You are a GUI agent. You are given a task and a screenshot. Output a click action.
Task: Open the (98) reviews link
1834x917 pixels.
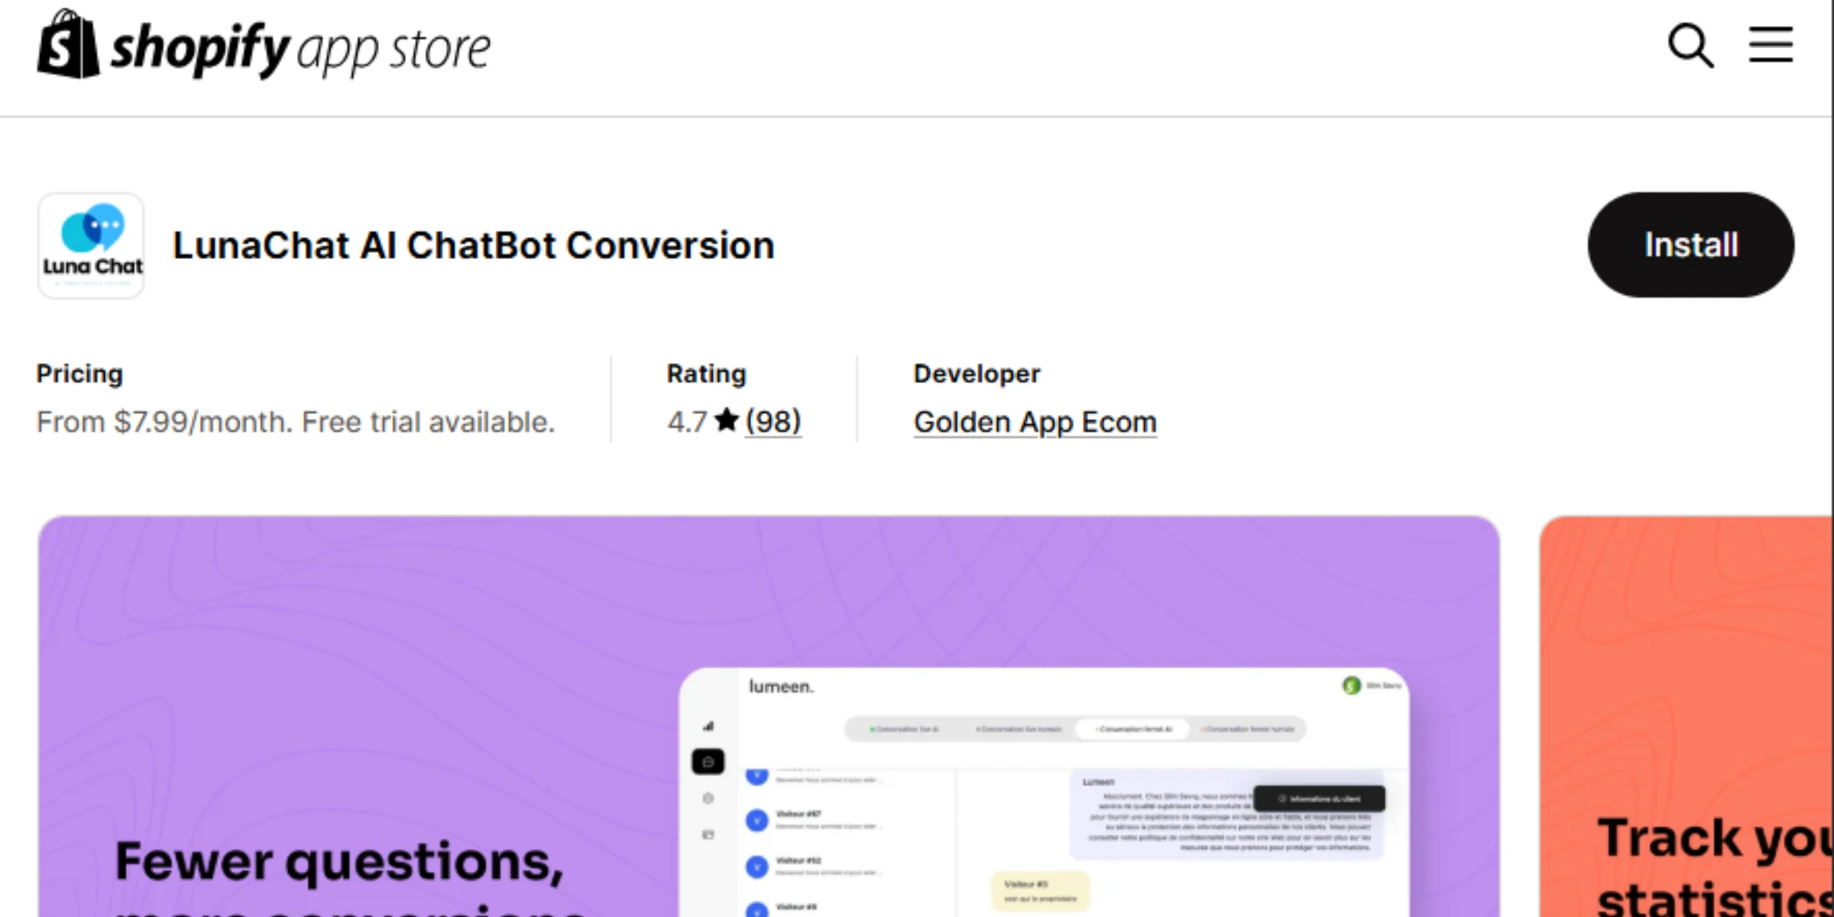point(773,422)
